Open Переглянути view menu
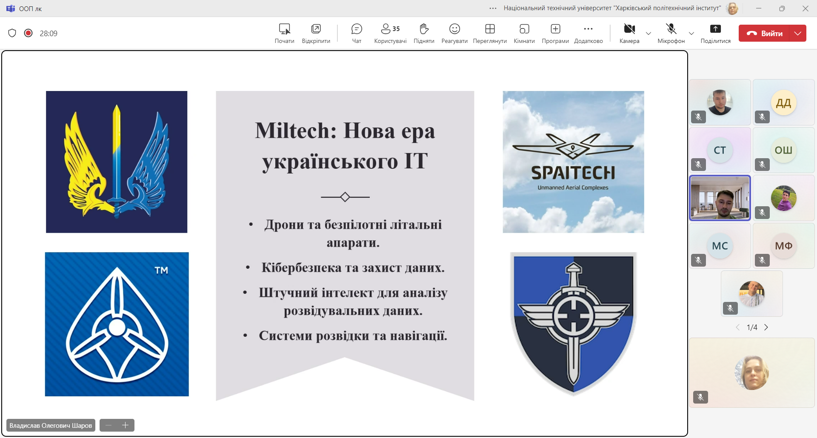Screen dimensions: 817x438 [490, 33]
